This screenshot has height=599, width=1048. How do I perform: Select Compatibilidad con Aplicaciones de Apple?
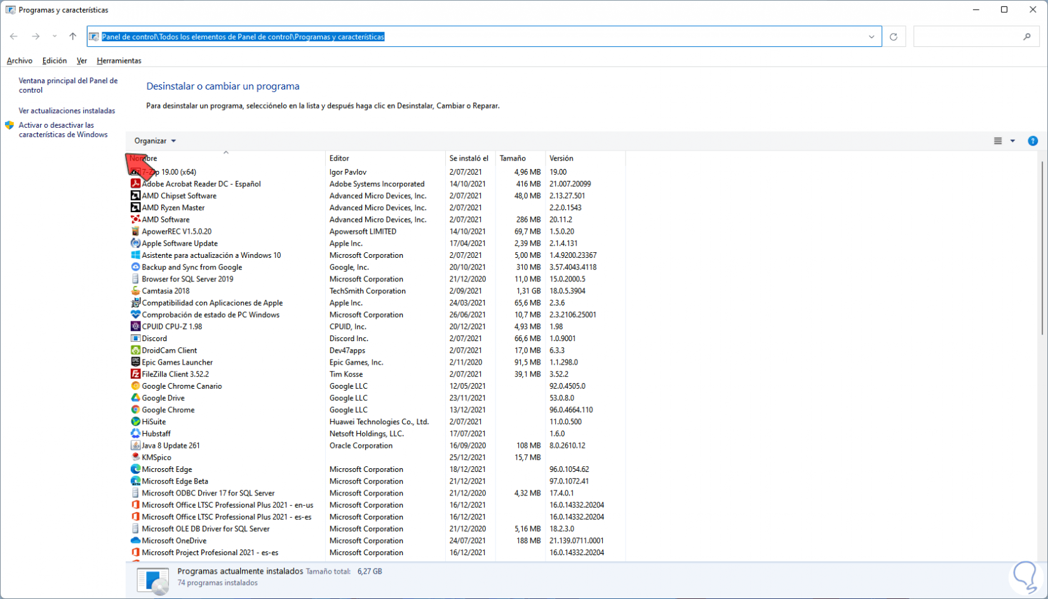212,303
